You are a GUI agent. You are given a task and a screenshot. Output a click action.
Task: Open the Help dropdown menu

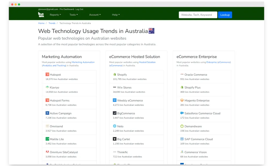[x=116, y=15]
